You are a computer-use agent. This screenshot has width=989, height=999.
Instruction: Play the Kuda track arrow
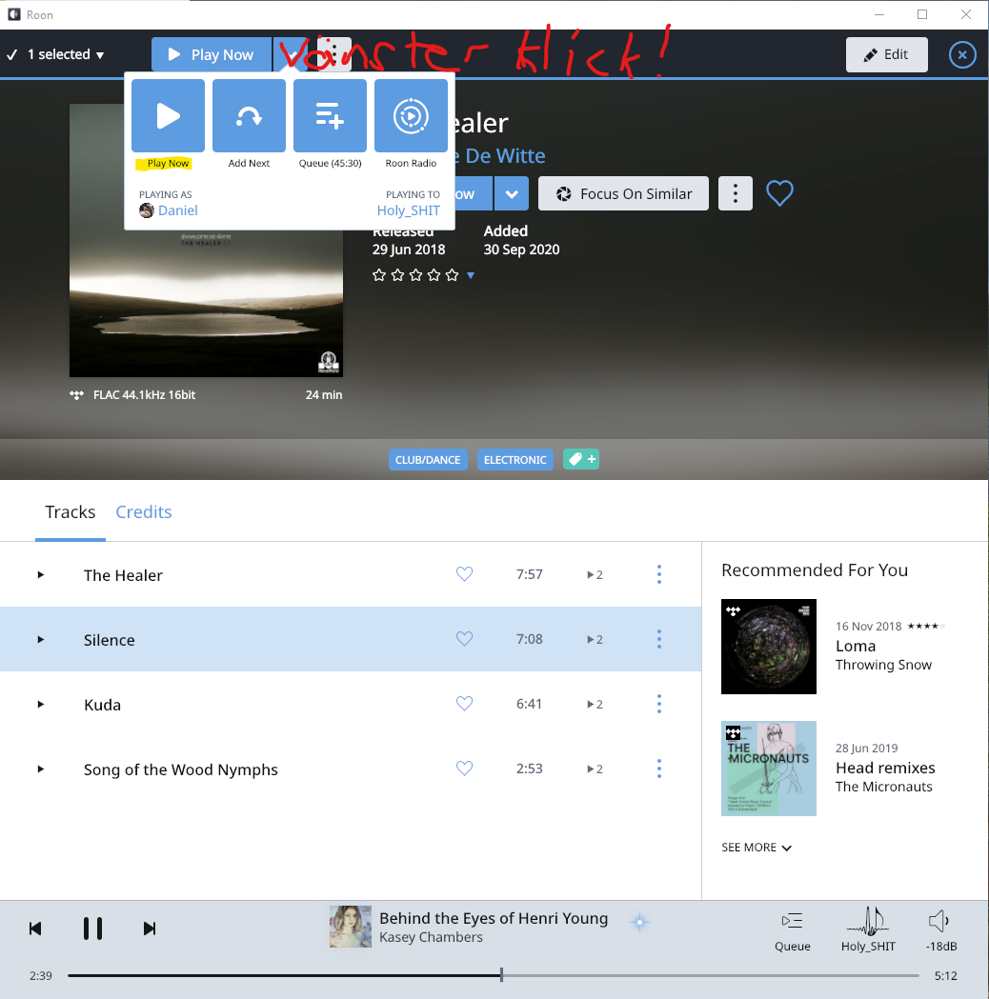41,704
